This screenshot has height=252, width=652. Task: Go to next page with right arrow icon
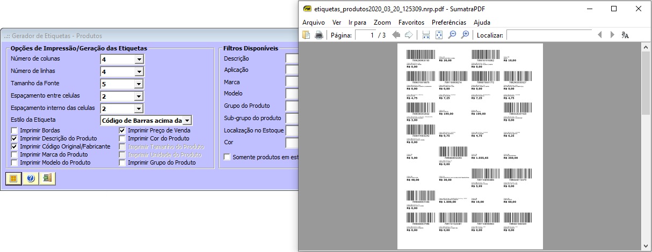point(409,35)
